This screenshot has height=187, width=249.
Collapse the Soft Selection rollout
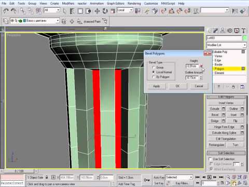pyautogui.click(x=226, y=153)
